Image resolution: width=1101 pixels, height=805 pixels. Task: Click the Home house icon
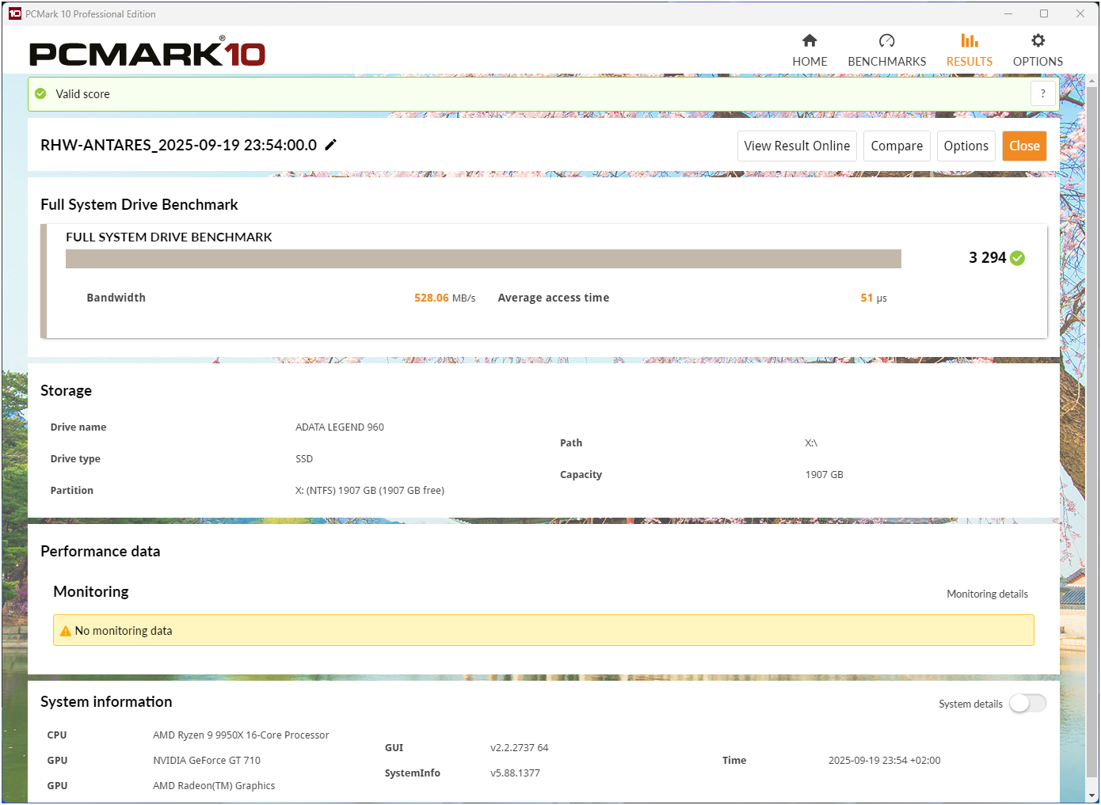click(810, 40)
